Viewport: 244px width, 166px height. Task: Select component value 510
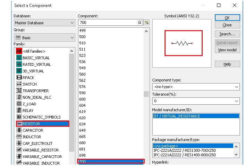pyautogui.click(x=82, y=43)
